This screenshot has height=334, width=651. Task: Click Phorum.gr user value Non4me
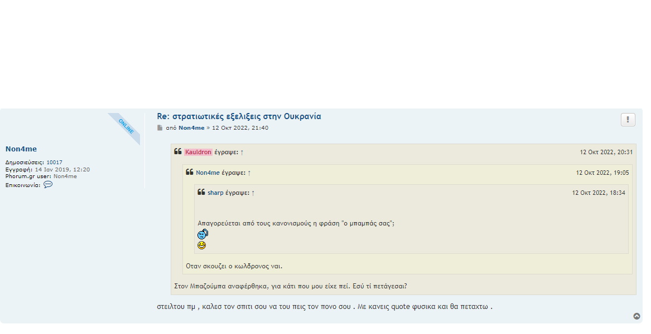coord(65,176)
